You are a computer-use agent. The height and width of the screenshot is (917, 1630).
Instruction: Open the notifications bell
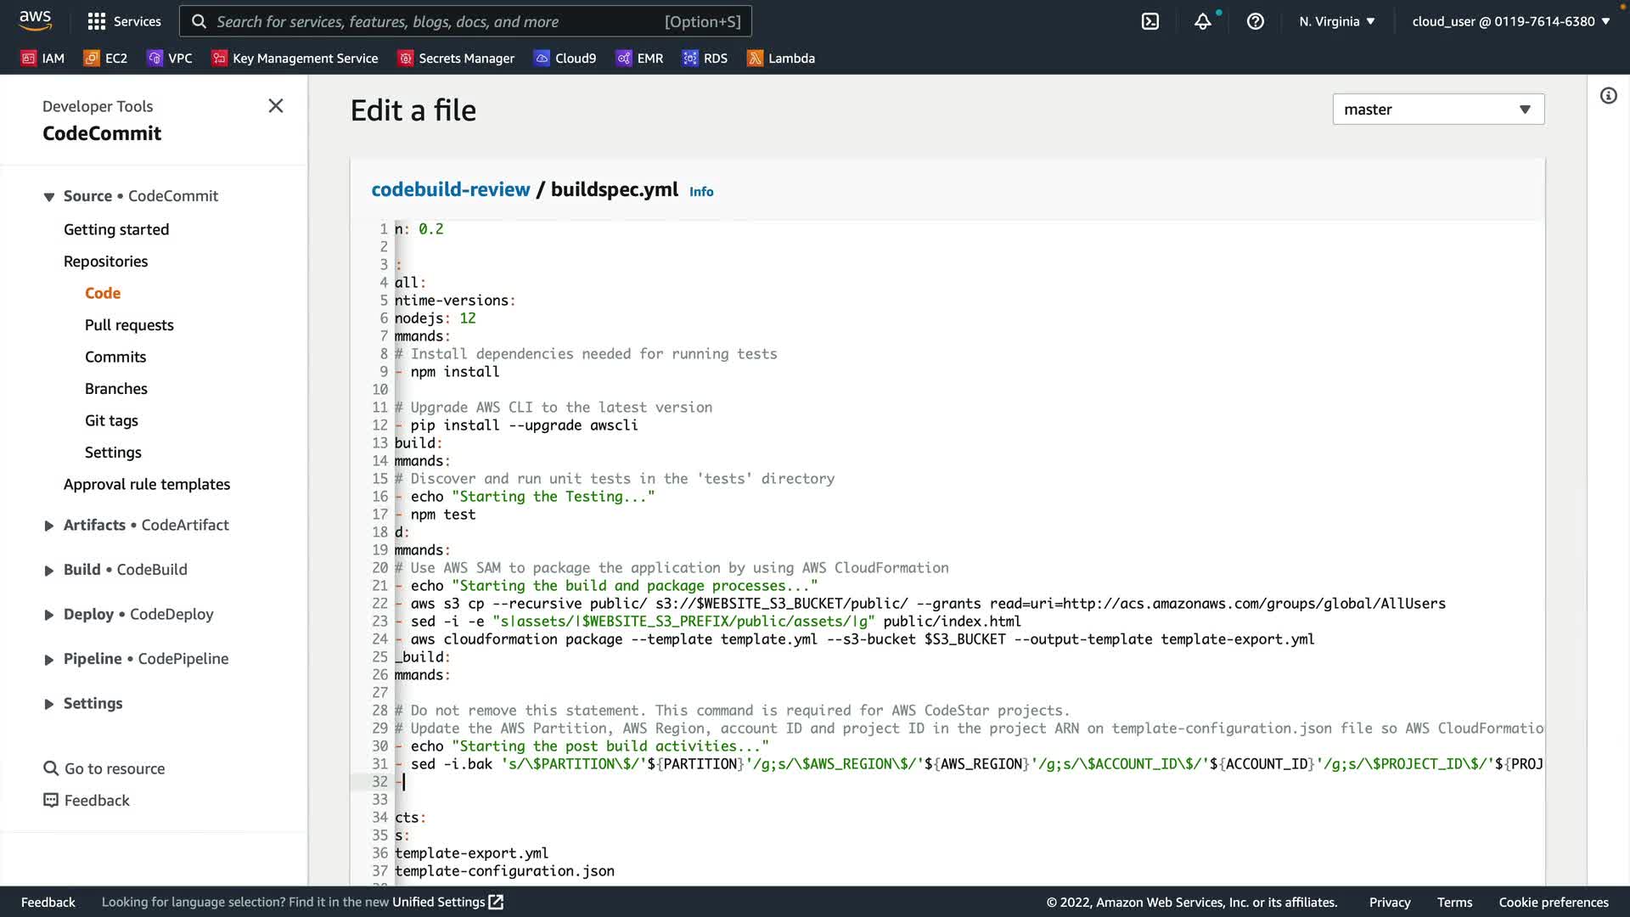(x=1202, y=21)
